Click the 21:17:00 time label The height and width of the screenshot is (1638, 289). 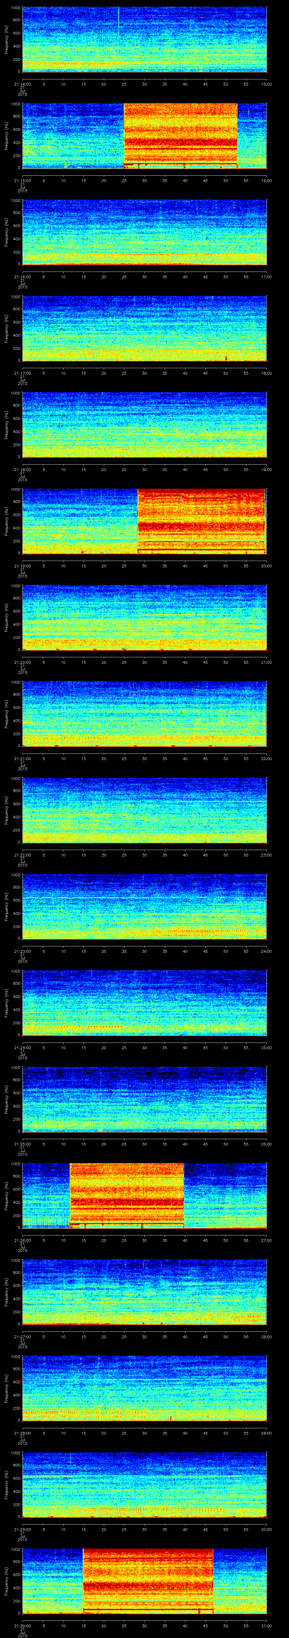pos(22,373)
